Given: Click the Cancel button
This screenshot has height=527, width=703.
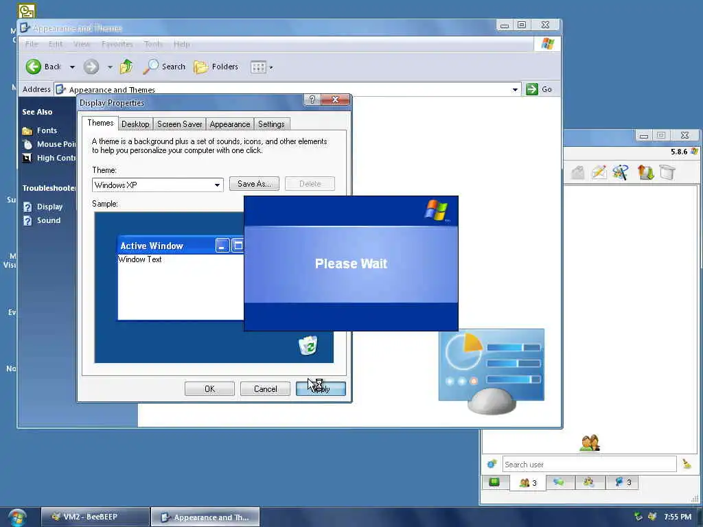Looking at the screenshot, I should pos(266,389).
